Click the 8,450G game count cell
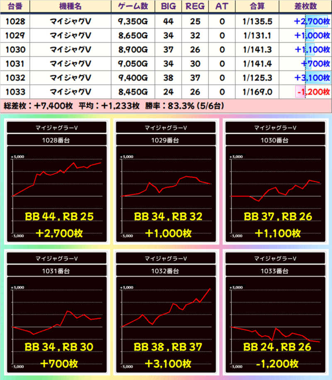The height and width of the screenshot is (380, 332). tap(133, 92)
